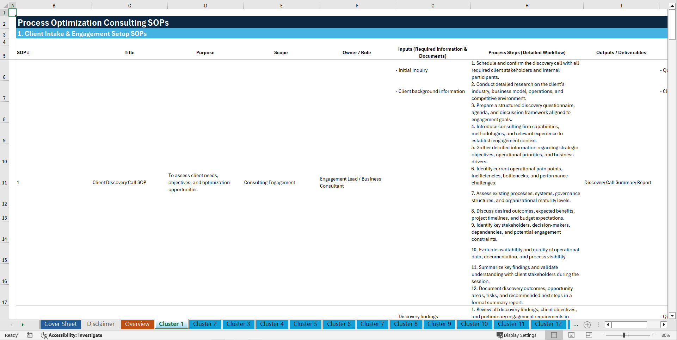
Task: Open the Disclaimer tab
Action: [101, 324]
